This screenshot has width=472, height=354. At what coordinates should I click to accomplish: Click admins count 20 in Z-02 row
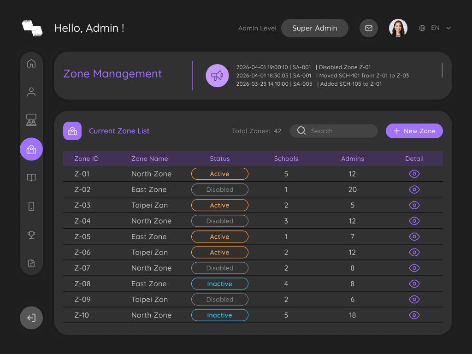(x=353, y=189)
